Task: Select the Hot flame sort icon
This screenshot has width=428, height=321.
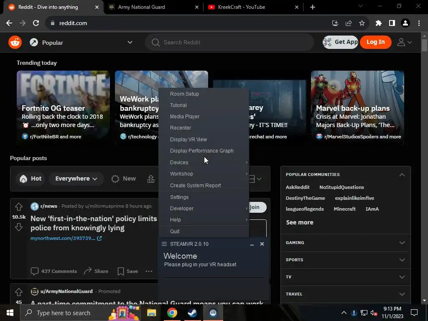Action: click(x=23, y=179)
